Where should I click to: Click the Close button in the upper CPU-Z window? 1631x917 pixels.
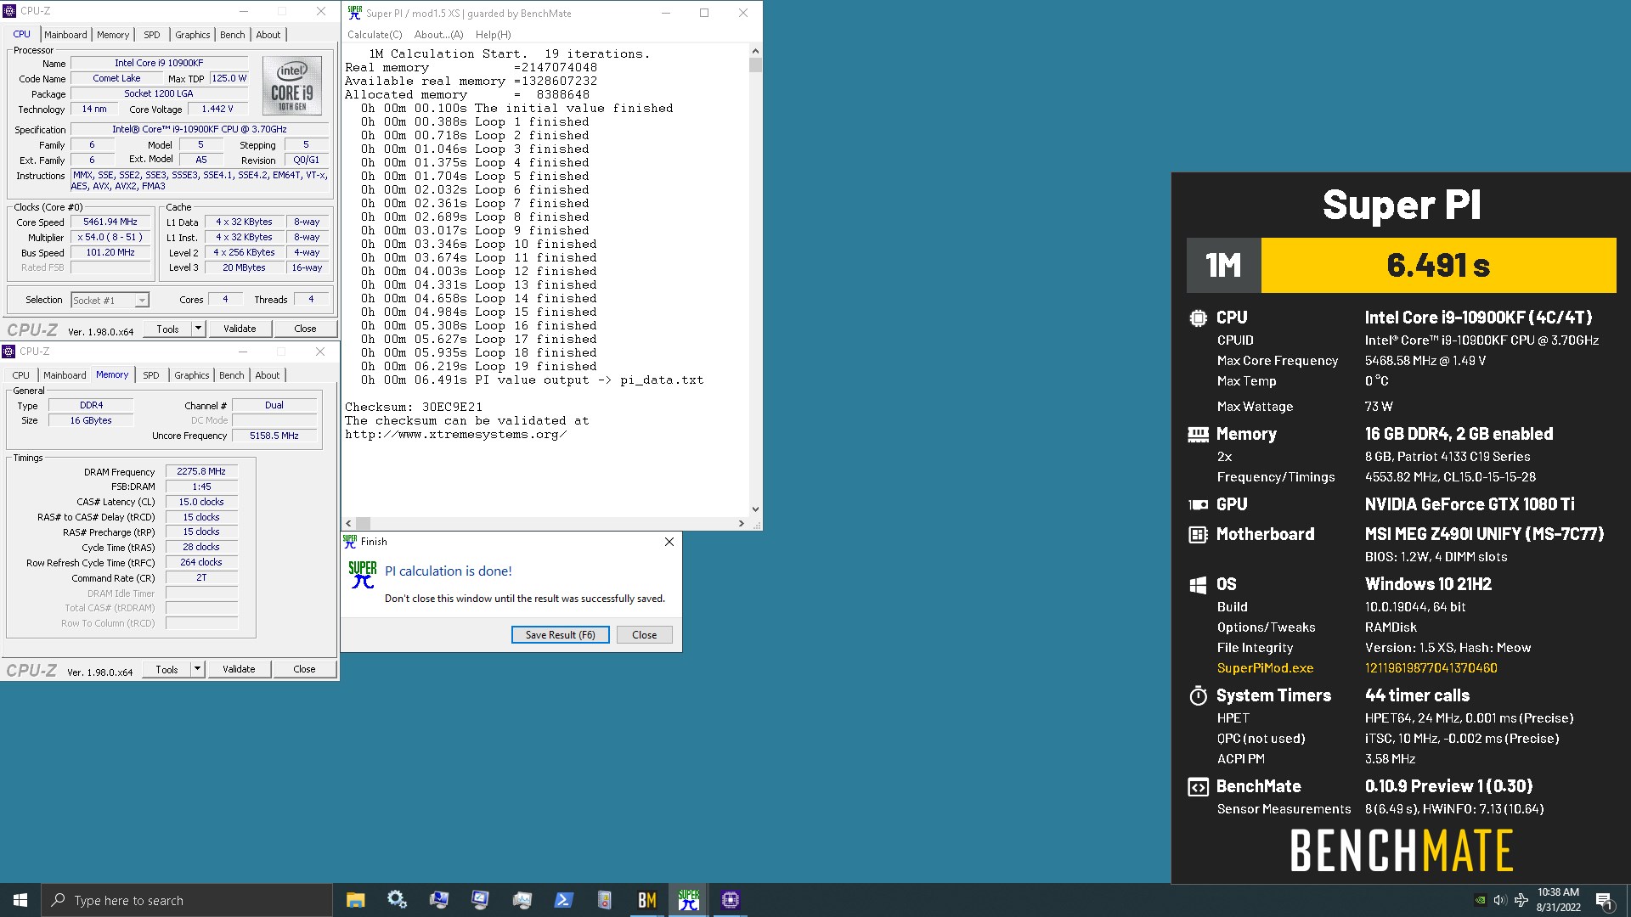305,329
